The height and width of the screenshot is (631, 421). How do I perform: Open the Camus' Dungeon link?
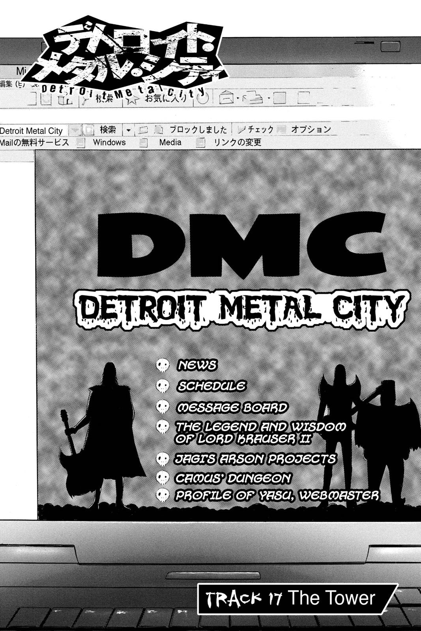coord(233,478)
